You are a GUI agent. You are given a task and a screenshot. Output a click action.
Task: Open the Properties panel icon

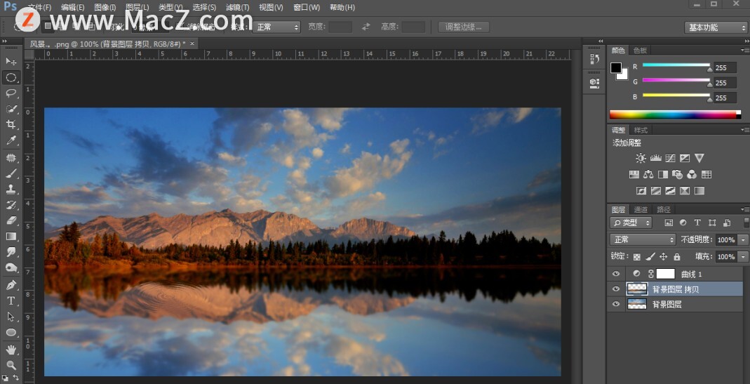point(594,83)
